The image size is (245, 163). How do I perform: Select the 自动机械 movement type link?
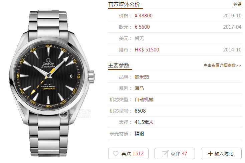pyautogui.click(x=144, y=100)
